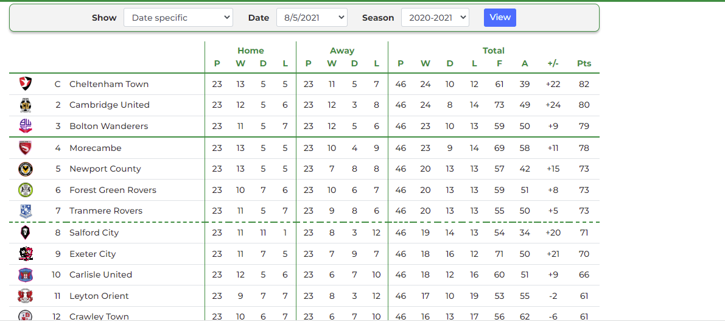Open the Salford City team link
The width and height of the screenshot is (725, 322).
tap(94, 233)
